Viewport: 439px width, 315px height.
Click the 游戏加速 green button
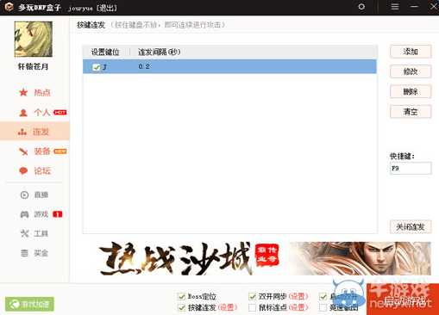click(x=29, y=304)
